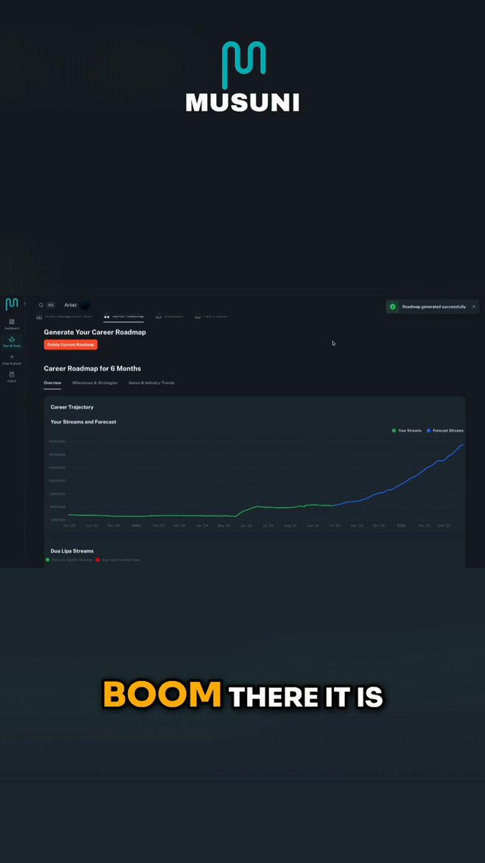Open the Song Analyzer sidebar item

pos(11,359)
